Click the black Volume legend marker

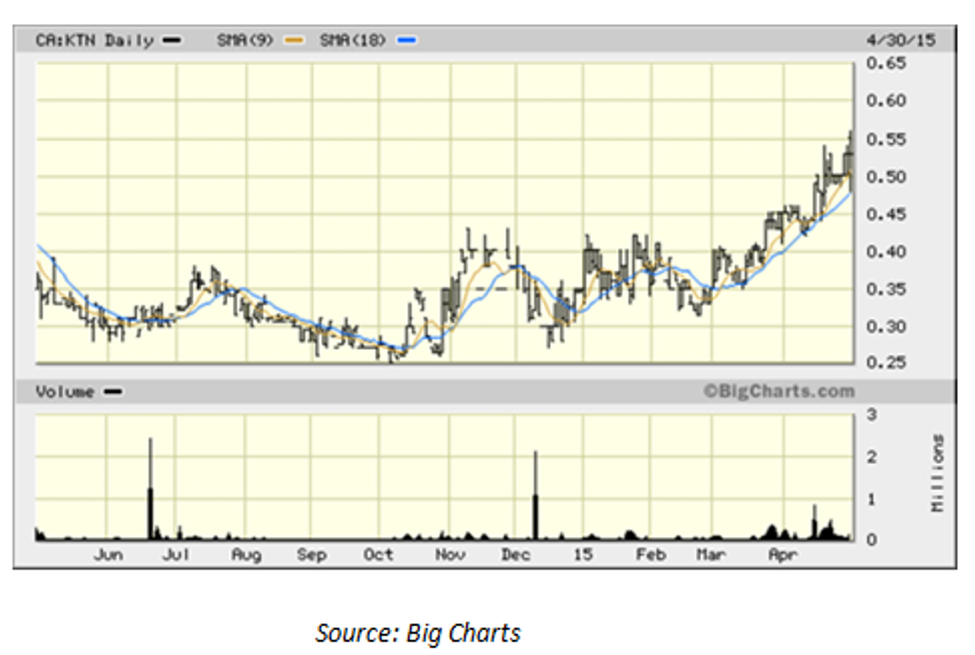[113, 392]
